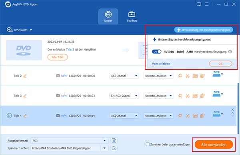Open output format profile for Title 2
240x155 pixels.
point(218,74)
